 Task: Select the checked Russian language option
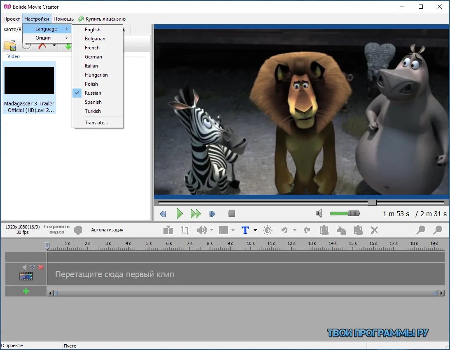(x=97, y=93)
